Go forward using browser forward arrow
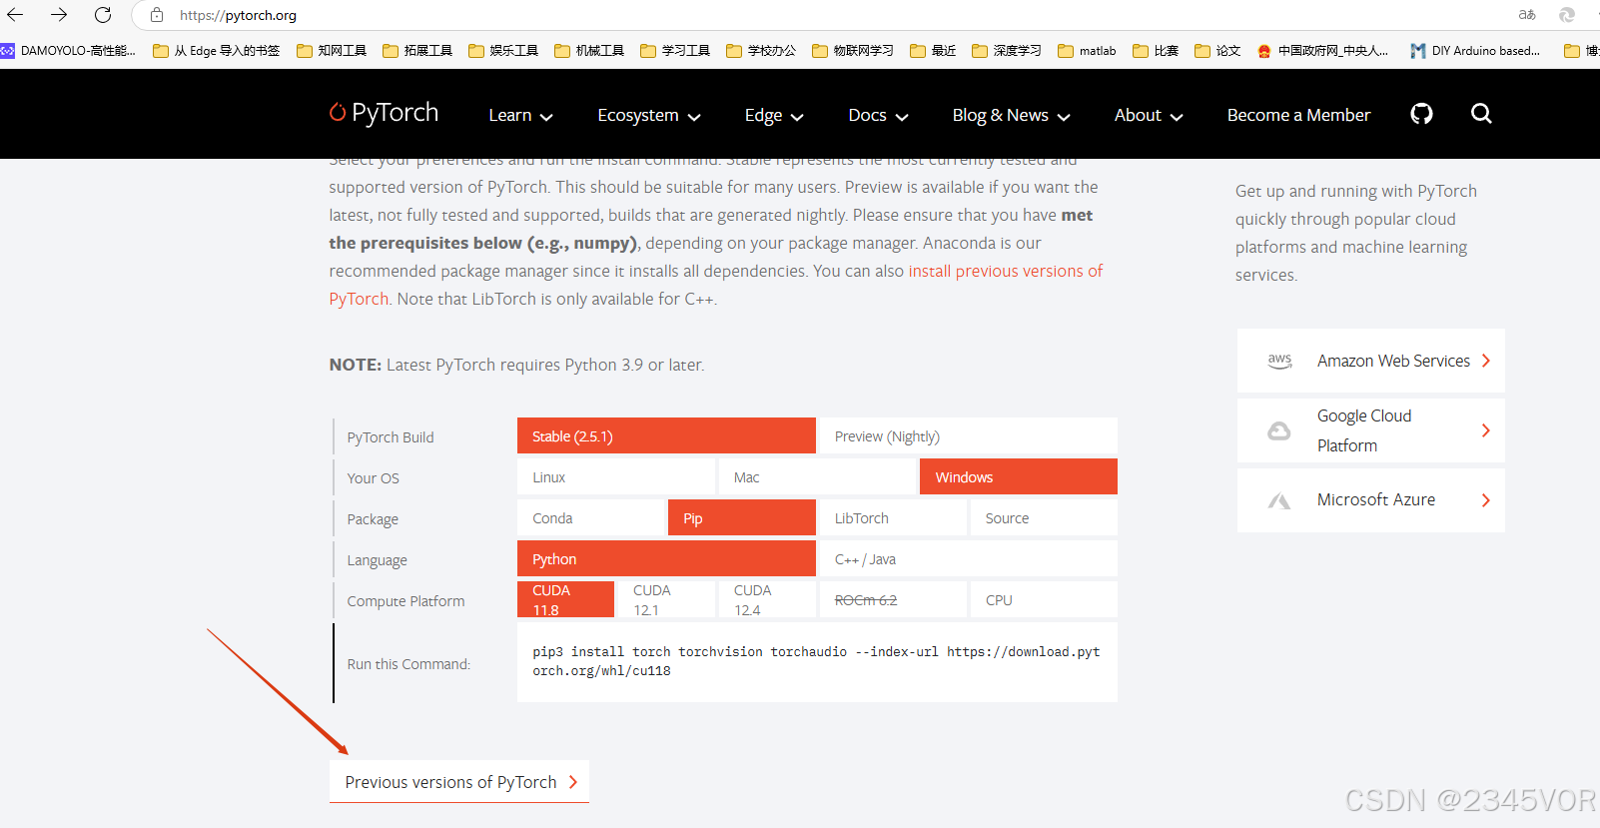The height and width of the screenshot is (828, 1600). (x=59, y=15)
